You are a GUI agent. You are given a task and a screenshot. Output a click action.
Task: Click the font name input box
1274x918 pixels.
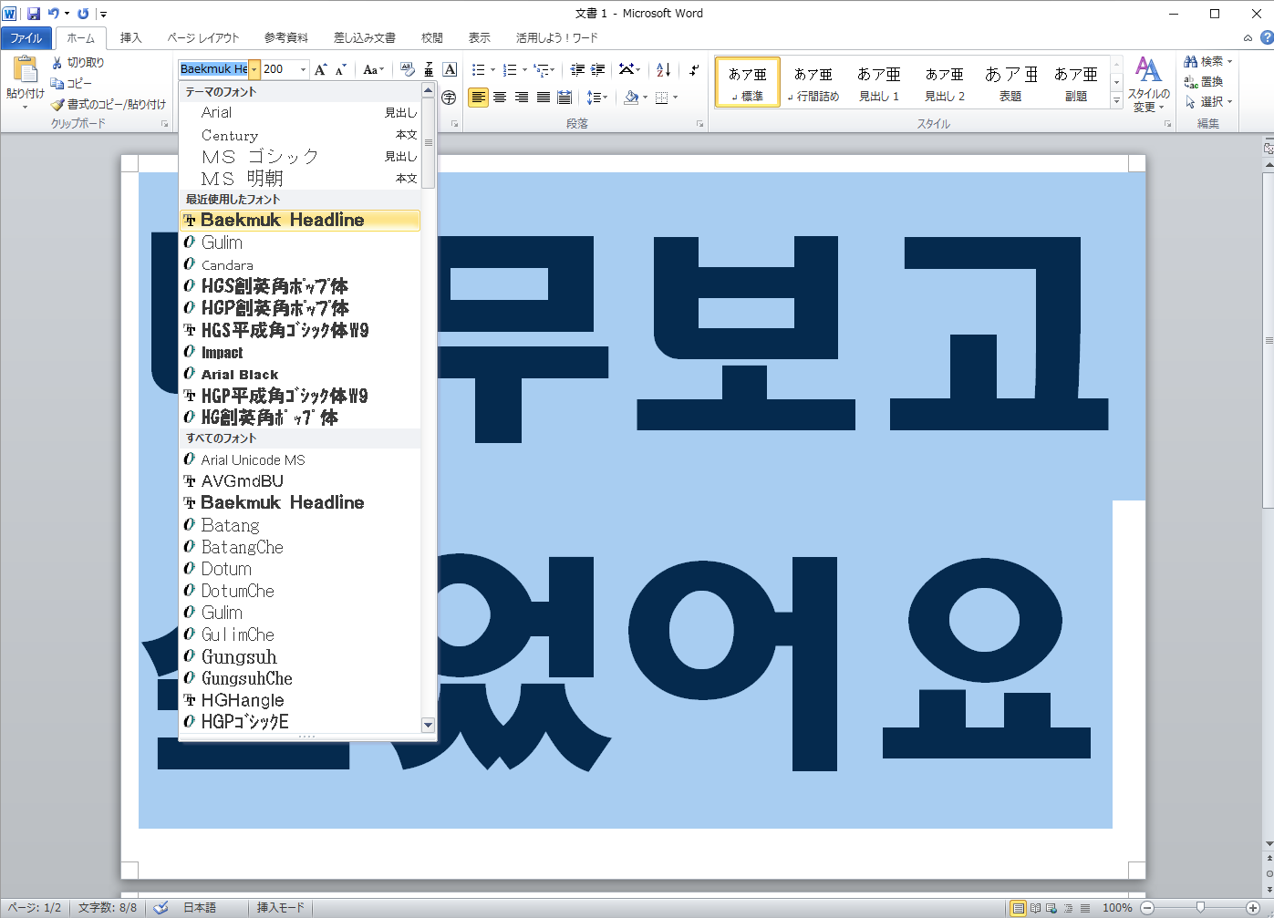[x=213, y=69]
